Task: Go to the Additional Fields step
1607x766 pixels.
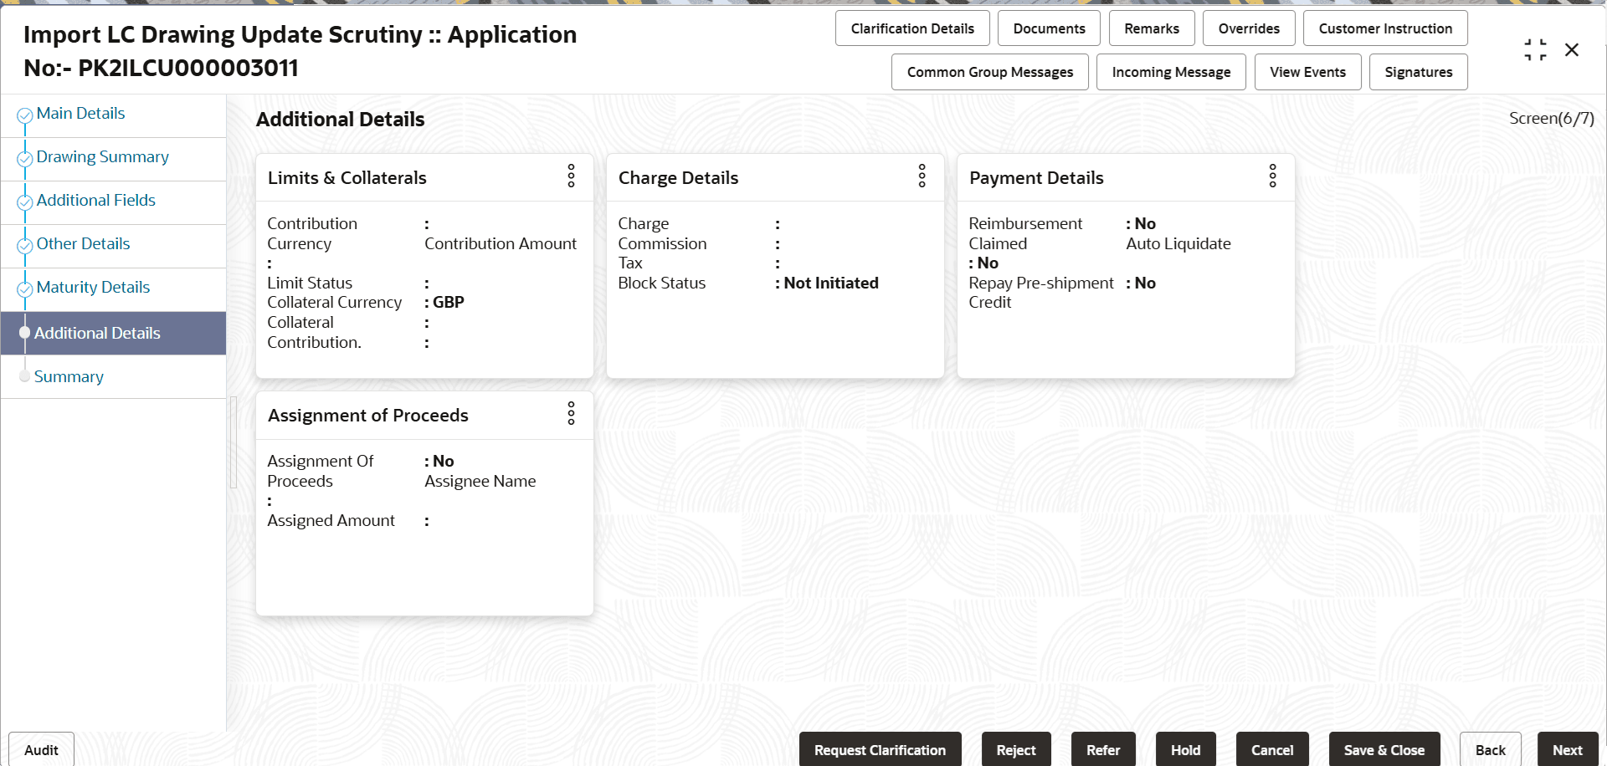Action: coord(95,201)
